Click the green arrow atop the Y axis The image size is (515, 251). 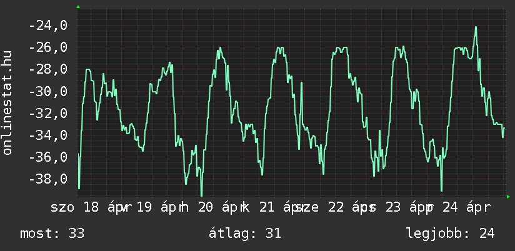pyautogui.click(x=78, y=6)
